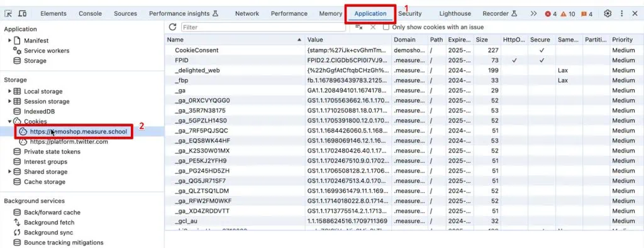Screen dimensions: 644x248
Task: Click the yellow warnings count badge
Action: coord(568,14)
